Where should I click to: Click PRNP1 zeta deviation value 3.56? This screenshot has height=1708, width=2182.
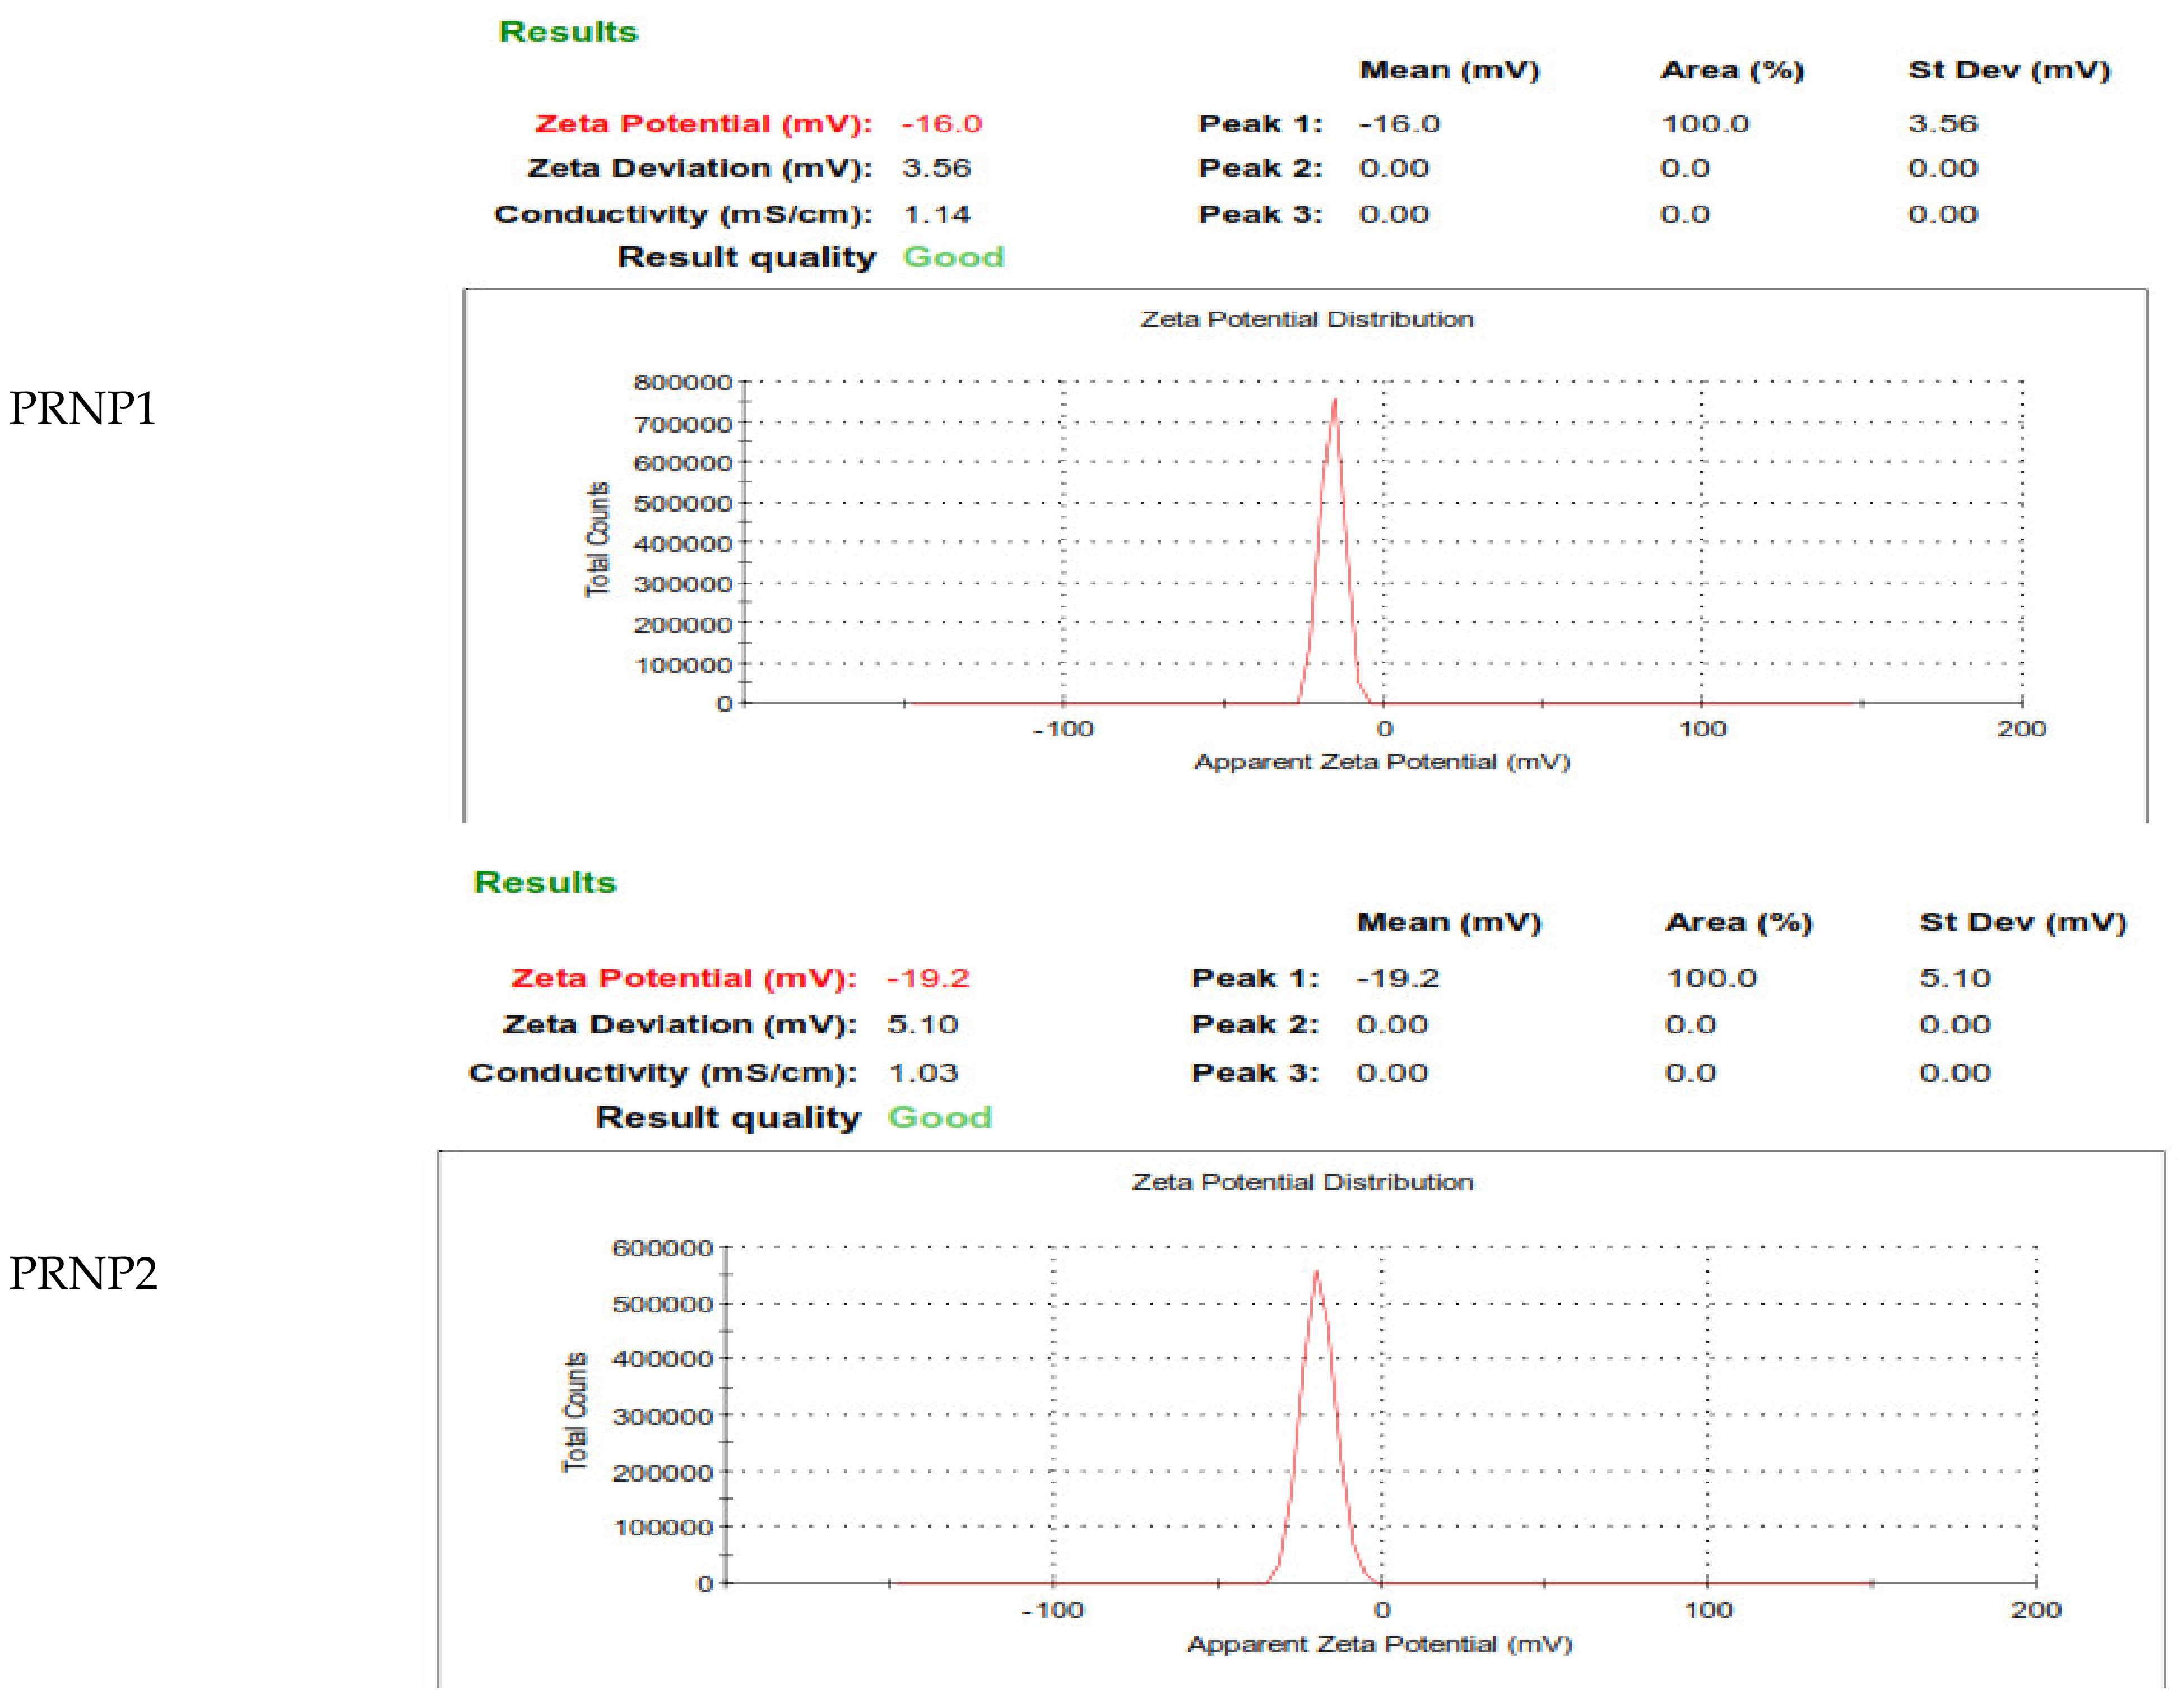(x=936, y=168)
